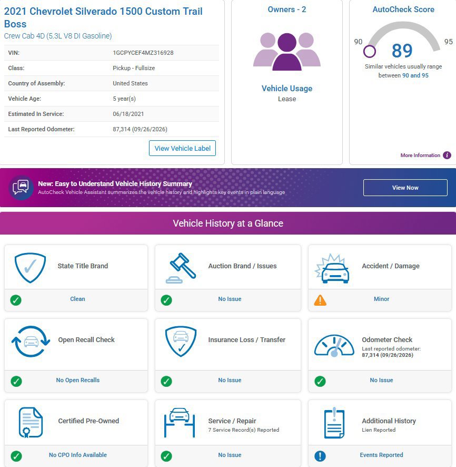Click the green check beside Clean
456x467 pixels.
point(16,300)
